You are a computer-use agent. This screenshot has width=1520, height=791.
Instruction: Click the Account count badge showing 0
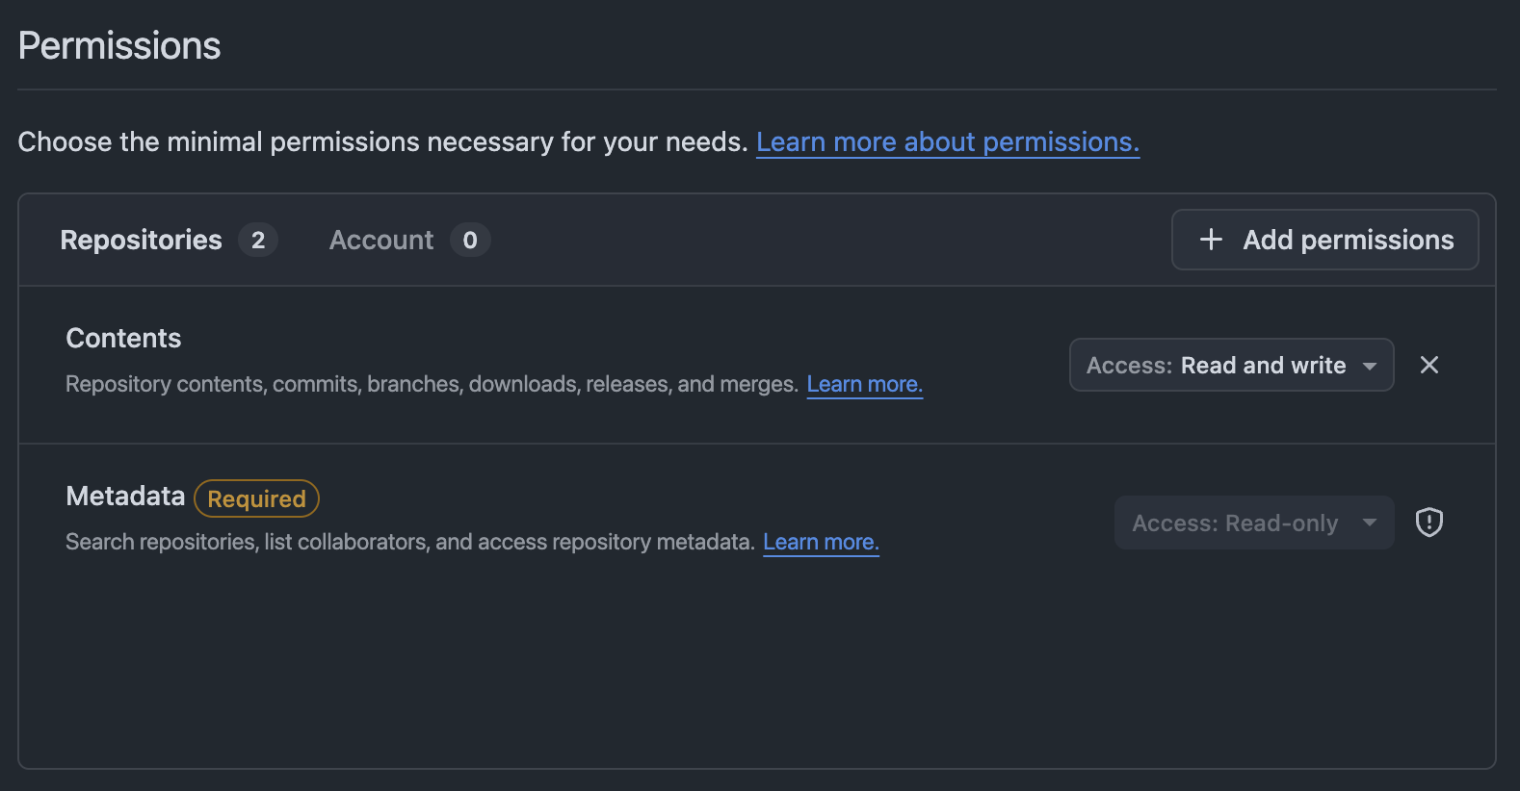point(470,240)
